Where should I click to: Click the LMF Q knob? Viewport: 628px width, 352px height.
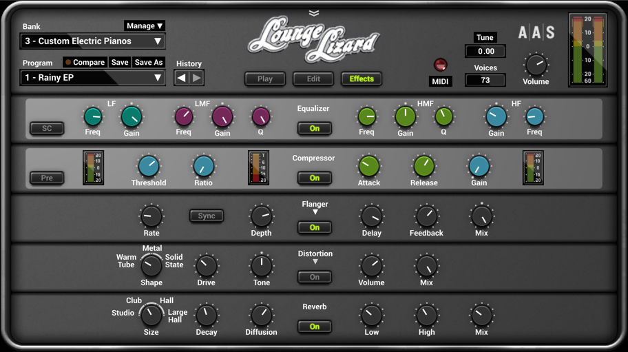pyautogui.click(x=261, y=116)
